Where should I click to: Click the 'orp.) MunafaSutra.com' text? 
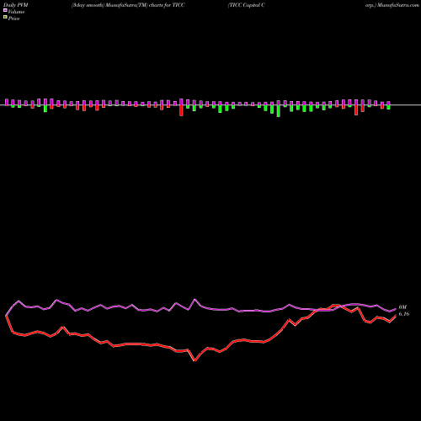click(392, 5)
